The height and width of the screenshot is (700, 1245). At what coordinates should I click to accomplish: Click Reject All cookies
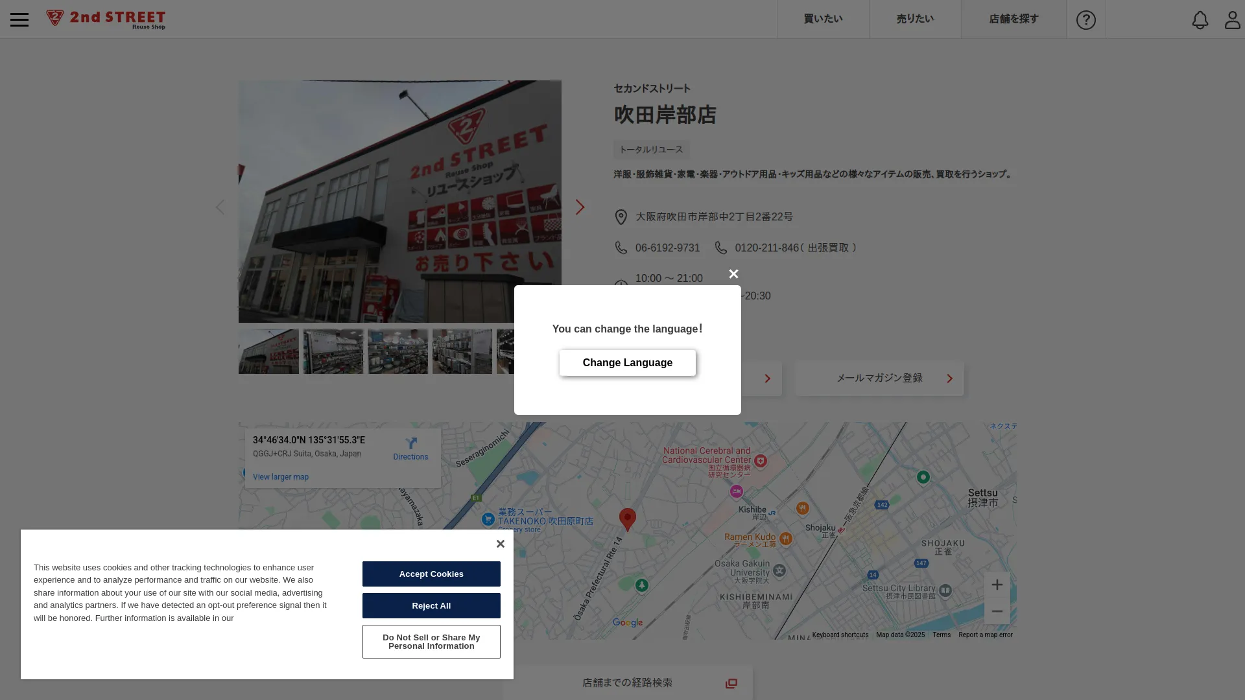(431, 605)
